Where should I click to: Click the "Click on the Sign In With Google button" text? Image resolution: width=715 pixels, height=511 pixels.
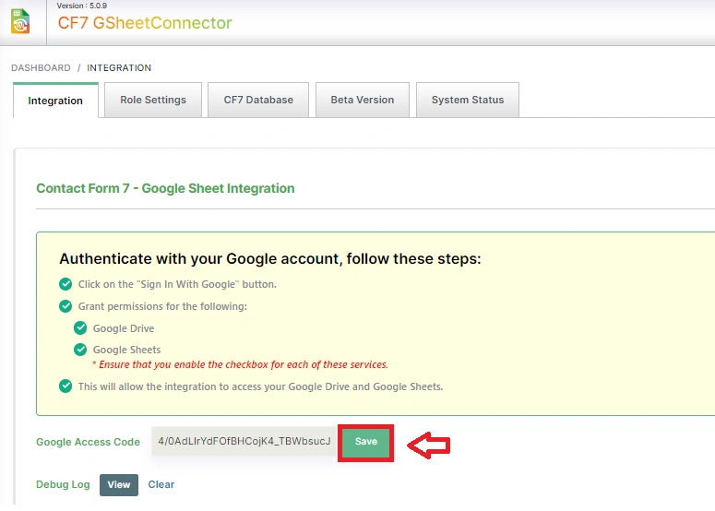[x=177, y=284]
